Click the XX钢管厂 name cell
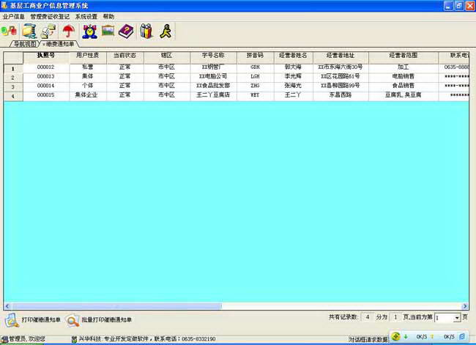 pos(213,67)
